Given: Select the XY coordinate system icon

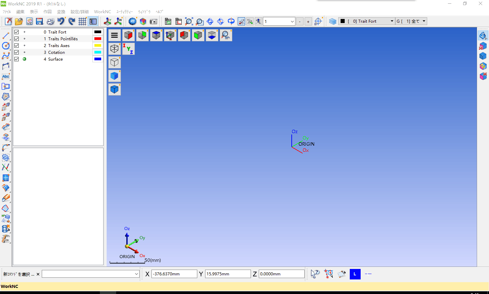Looking at the screenshot, I should (x=108, y=21).
